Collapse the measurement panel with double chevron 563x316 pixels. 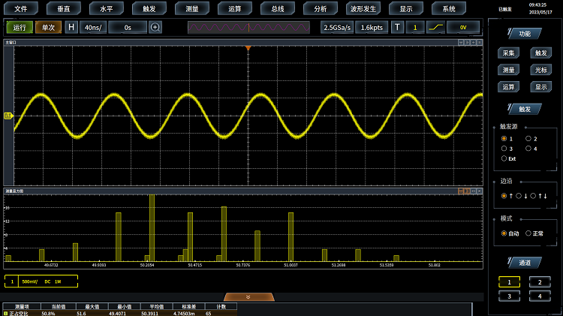(248, 297)
